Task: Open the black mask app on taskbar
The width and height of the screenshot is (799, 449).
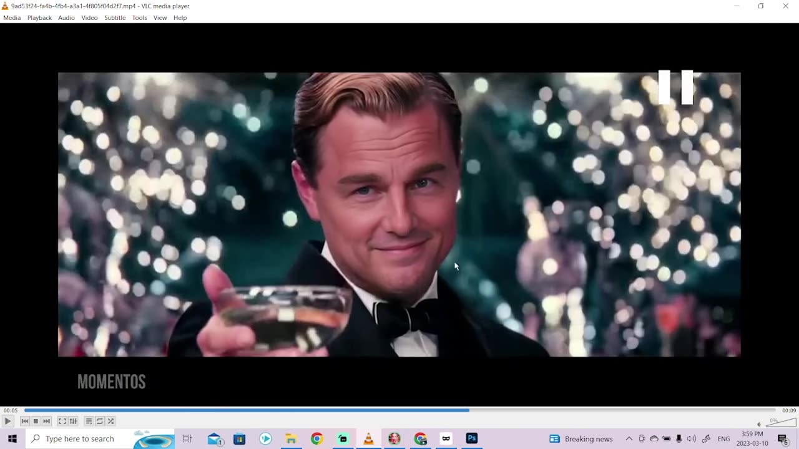Action: pyautogui.click(x=446, y=438)
